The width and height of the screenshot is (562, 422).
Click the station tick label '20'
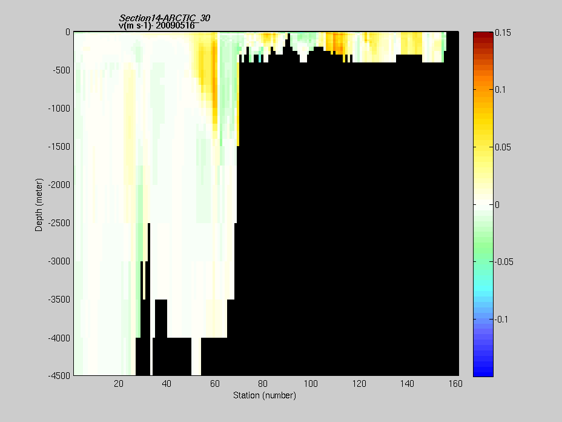[119, 384]
